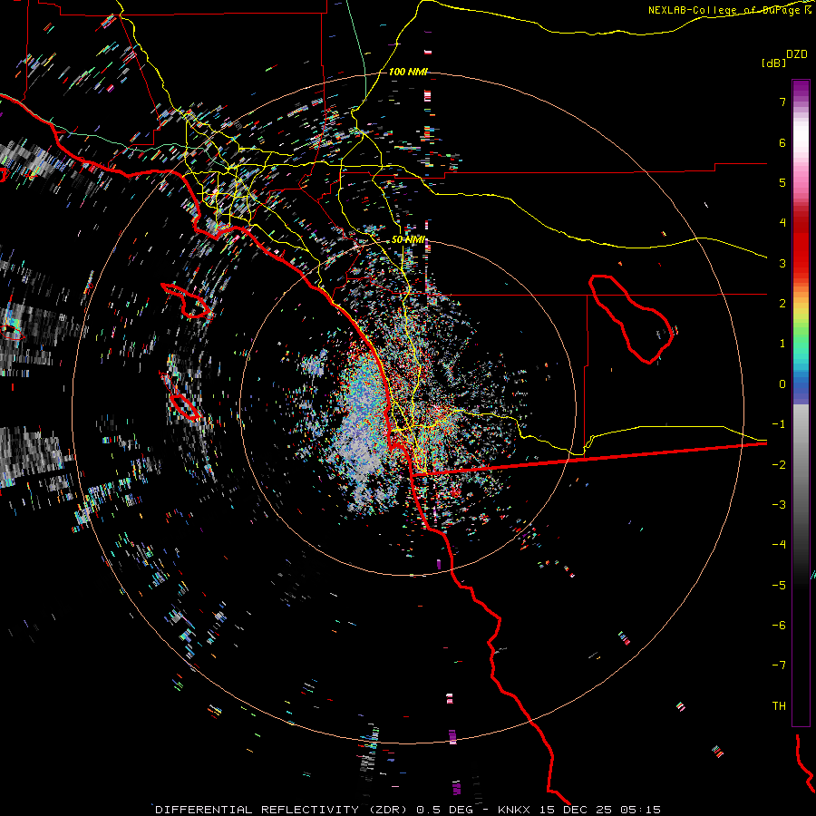Click the [dB] unit label
The height and width of the screenshot is (816, 816).
coord(774,63)
